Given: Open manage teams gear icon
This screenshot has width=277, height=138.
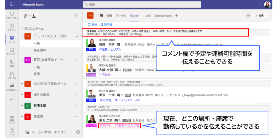Looking at the screenshot, I should point(78,132).
